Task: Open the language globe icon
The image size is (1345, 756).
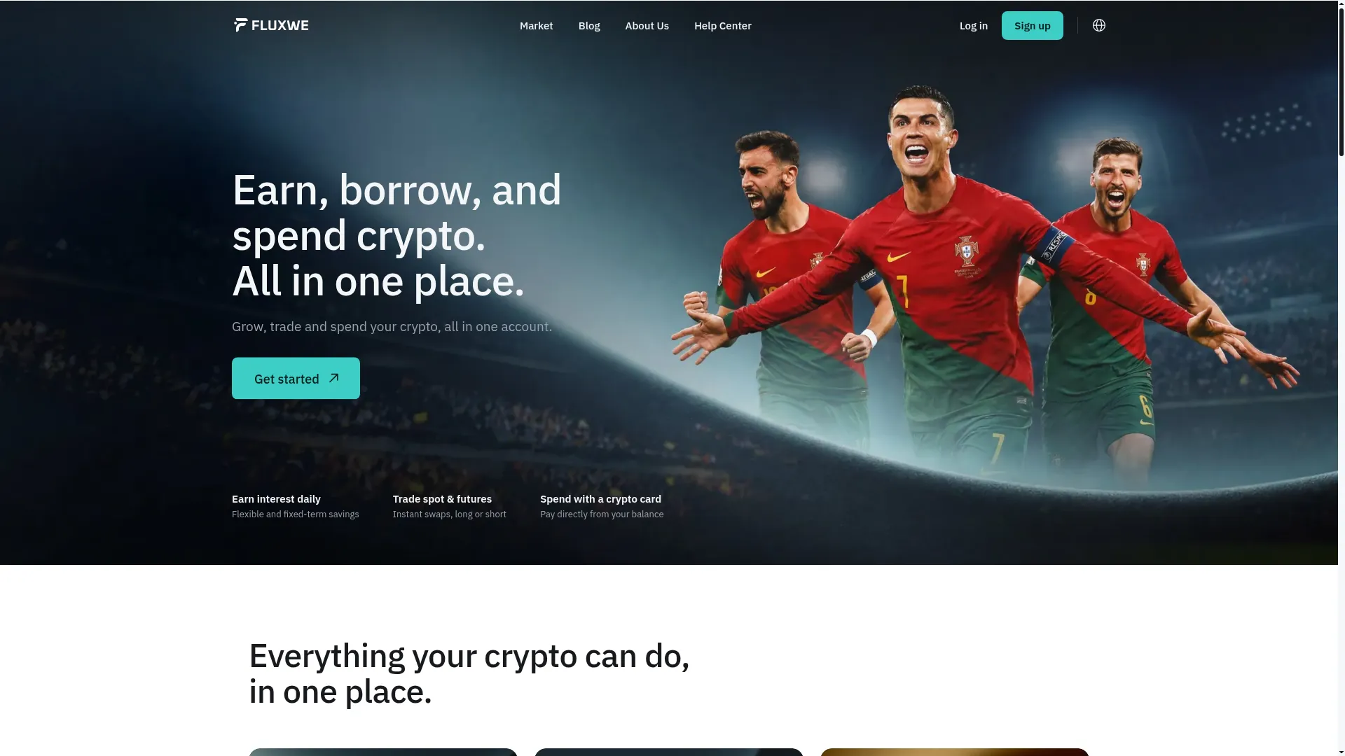Action: [x=1098, y=25]
